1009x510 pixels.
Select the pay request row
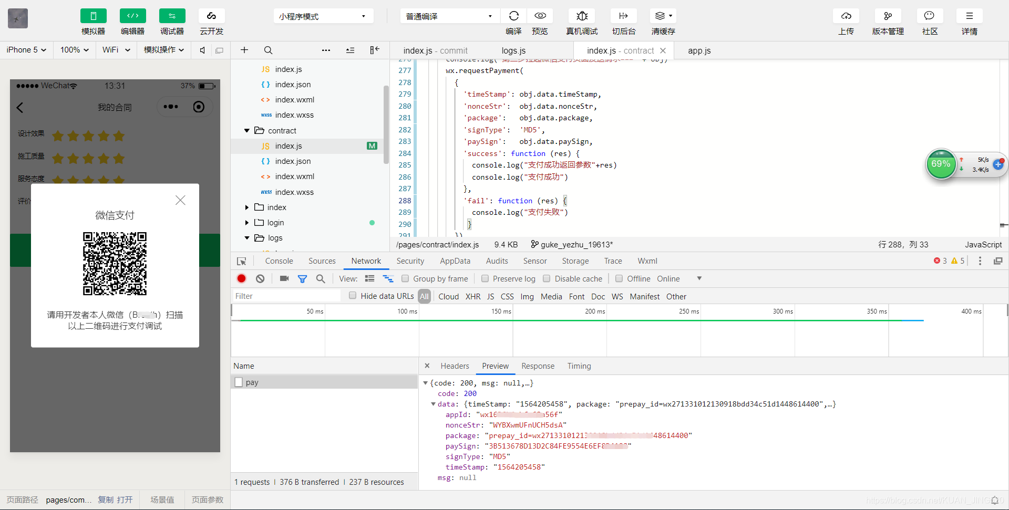pos(325,382)
